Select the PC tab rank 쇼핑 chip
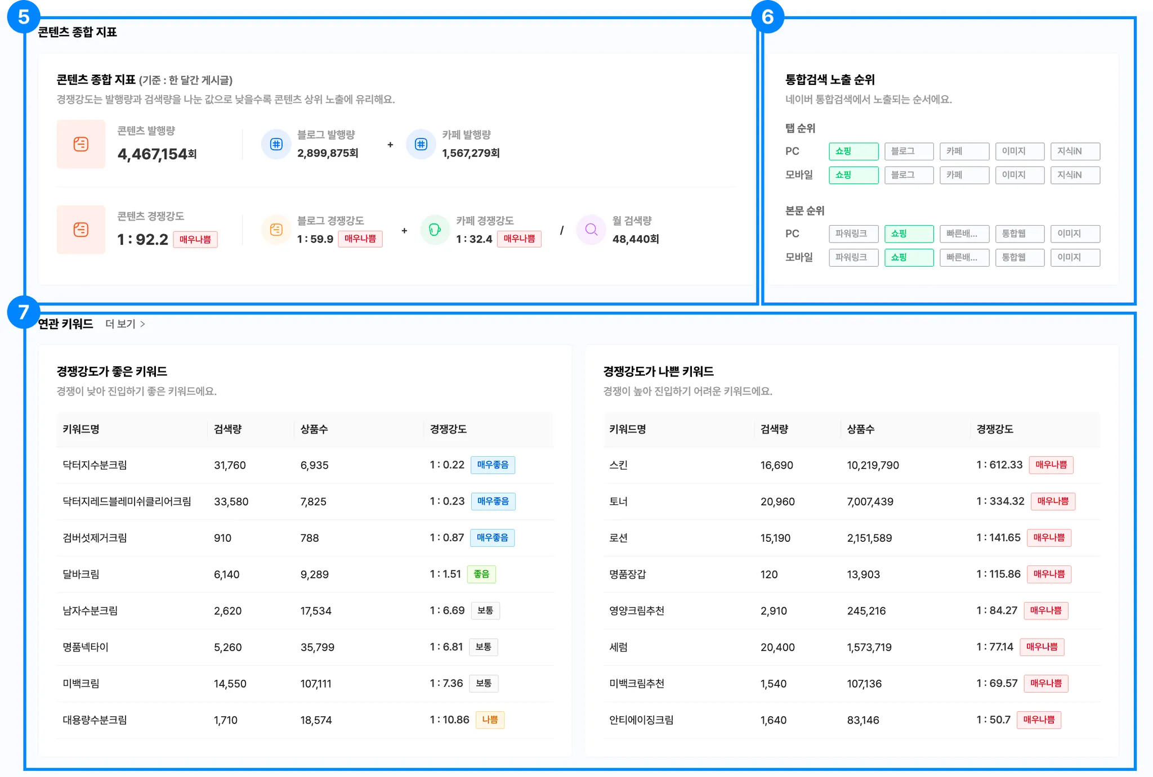The image size is (1153, 777). coord(853,151)
